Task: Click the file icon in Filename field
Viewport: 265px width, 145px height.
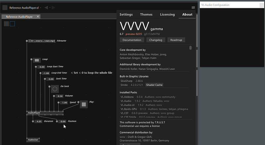Action: 29,41
